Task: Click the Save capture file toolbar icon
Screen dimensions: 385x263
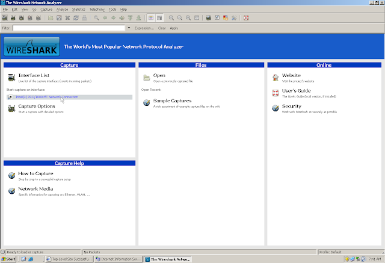Action: (59, 18)
